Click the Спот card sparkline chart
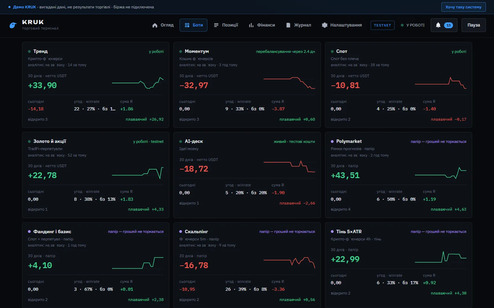The height and width of the screenshot is (308, 494). (441, 83)
